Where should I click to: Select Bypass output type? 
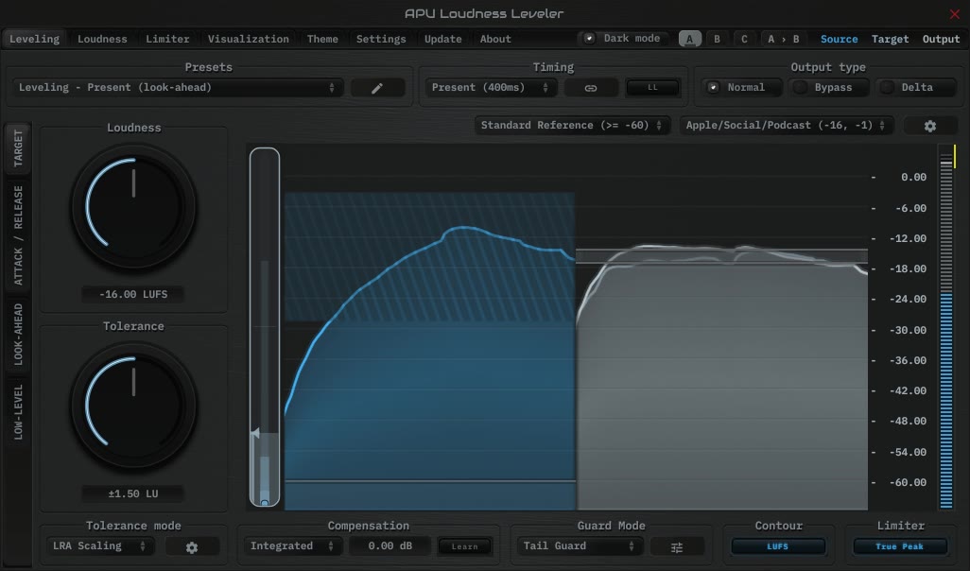pyautogui.click(x=829, y=87)
